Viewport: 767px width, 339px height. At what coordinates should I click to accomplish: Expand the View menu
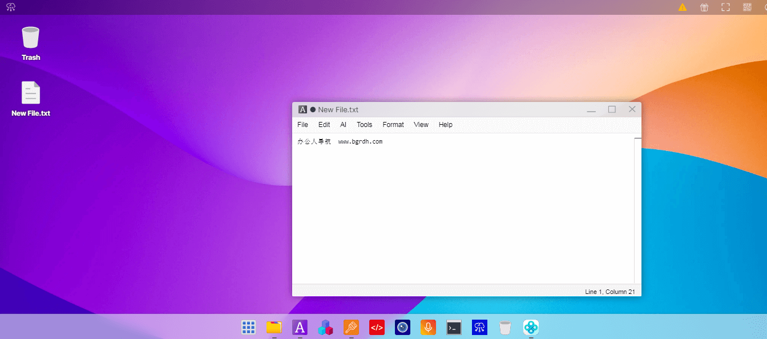[x=421, y=125]
